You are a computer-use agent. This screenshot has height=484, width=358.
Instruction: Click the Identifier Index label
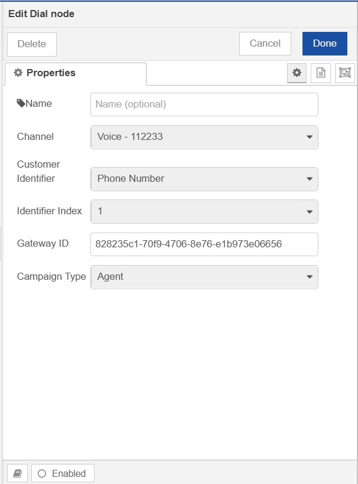[50, 211]
